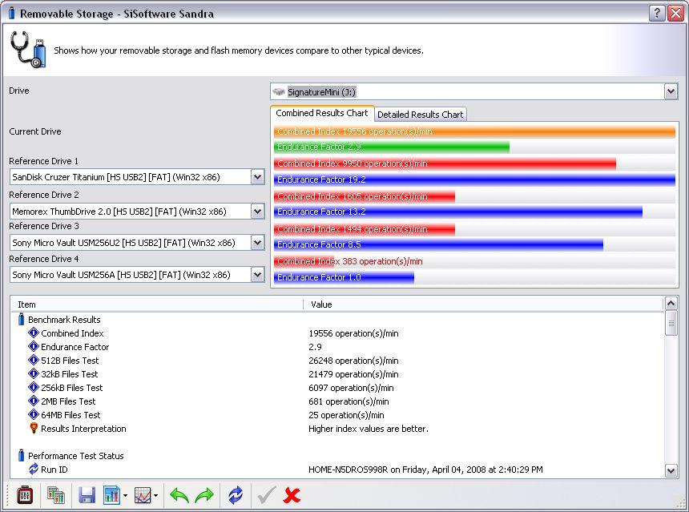Click the Item column header

tap(156, 304)
